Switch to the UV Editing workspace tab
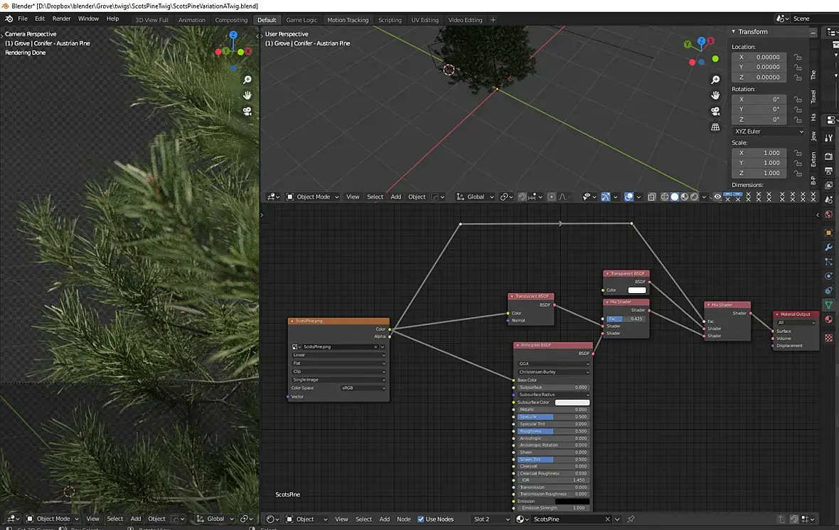Image resolution: width=839 pixels, height=530 pixels. point(424,20)
